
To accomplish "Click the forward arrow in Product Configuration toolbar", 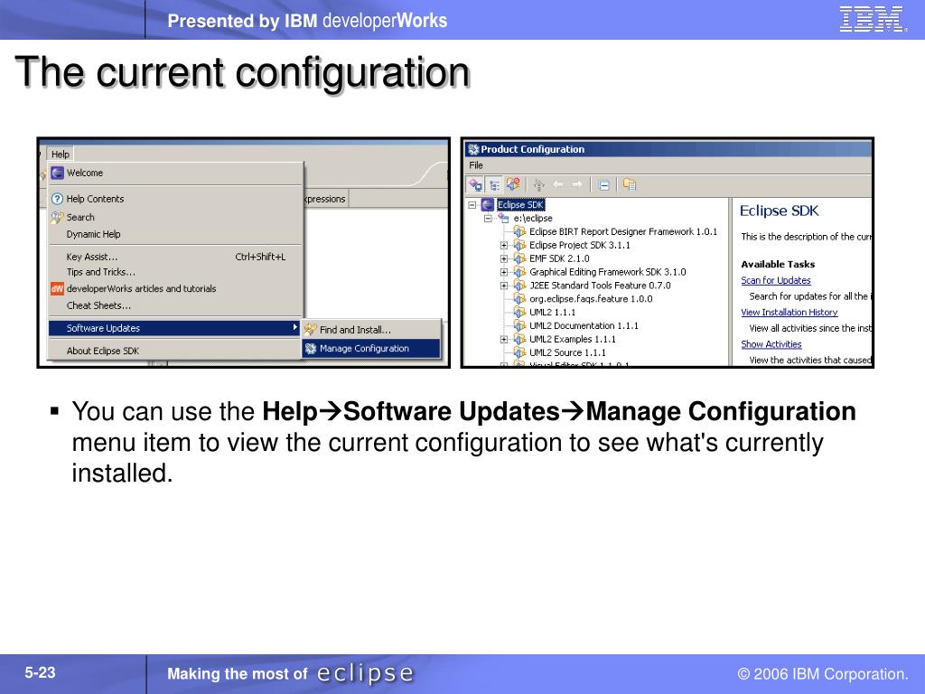I will [x=577, y=184].
